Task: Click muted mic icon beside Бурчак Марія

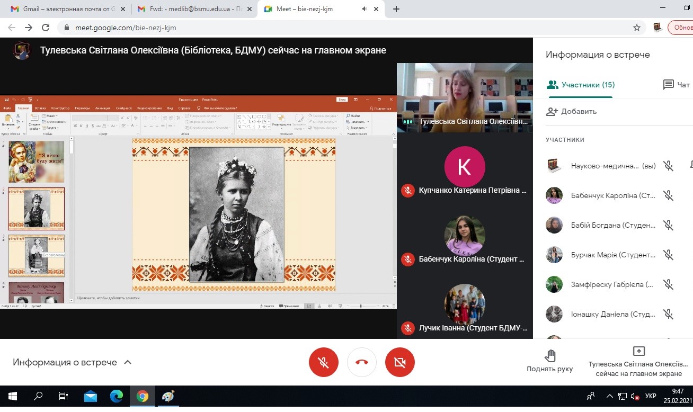Action: [668, 255]
